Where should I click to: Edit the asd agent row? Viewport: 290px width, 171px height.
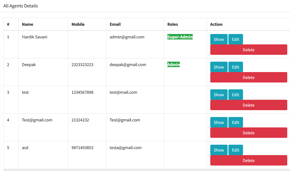pos(236,150)
